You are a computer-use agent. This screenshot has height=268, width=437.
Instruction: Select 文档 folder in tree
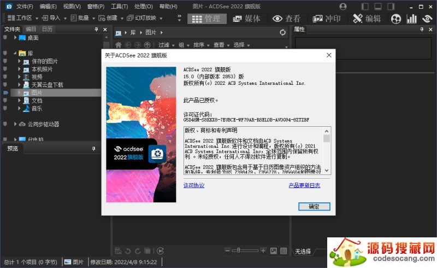click(37, 101)
